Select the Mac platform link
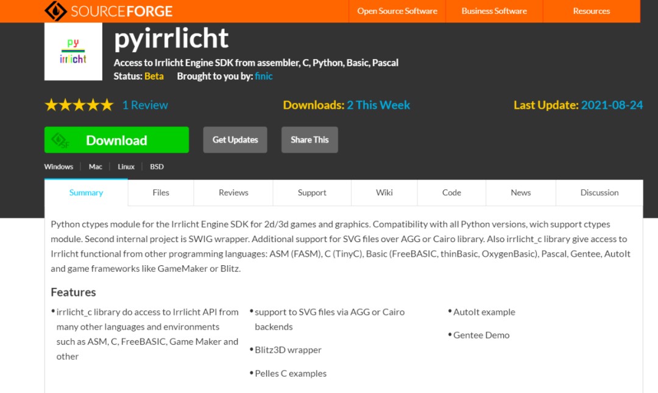Viewport: 658px width, 393px height. pos(95,167)
